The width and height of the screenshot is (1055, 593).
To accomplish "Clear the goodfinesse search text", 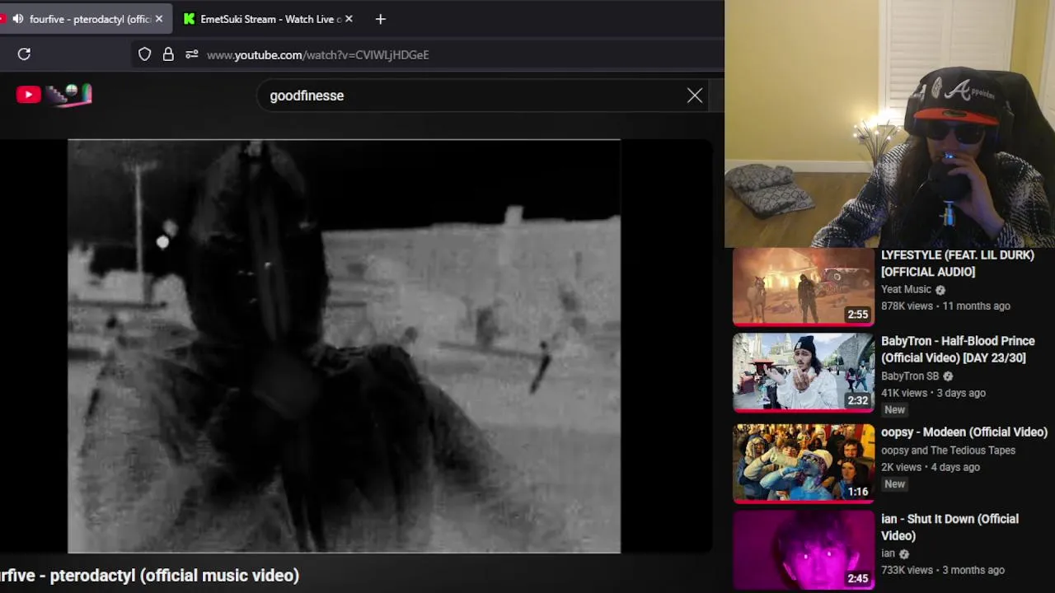I will (695, 96).
